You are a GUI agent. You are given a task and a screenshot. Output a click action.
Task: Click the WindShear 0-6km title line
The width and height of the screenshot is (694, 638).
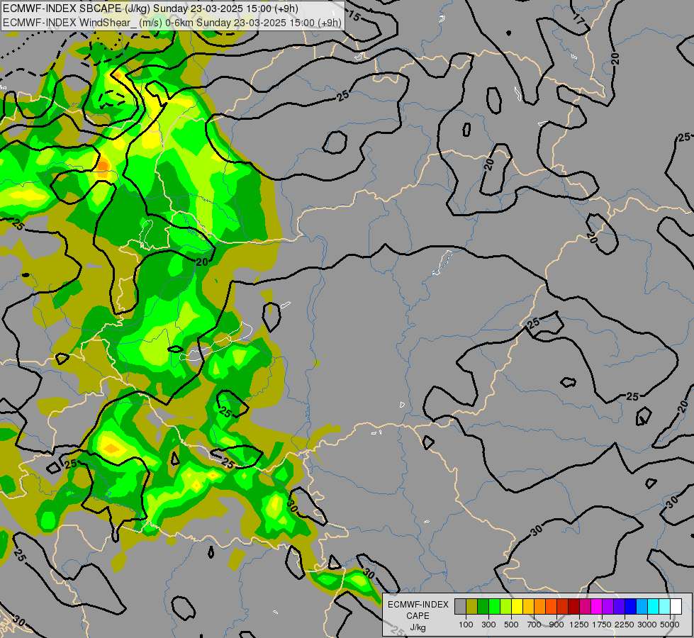tap(172, 23)
